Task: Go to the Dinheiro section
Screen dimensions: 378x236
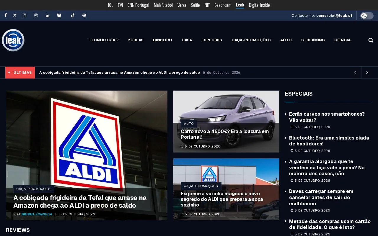Action: point(162,40)
